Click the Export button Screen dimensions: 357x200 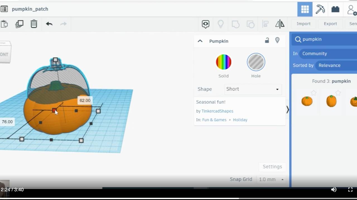tap(330, 24)
